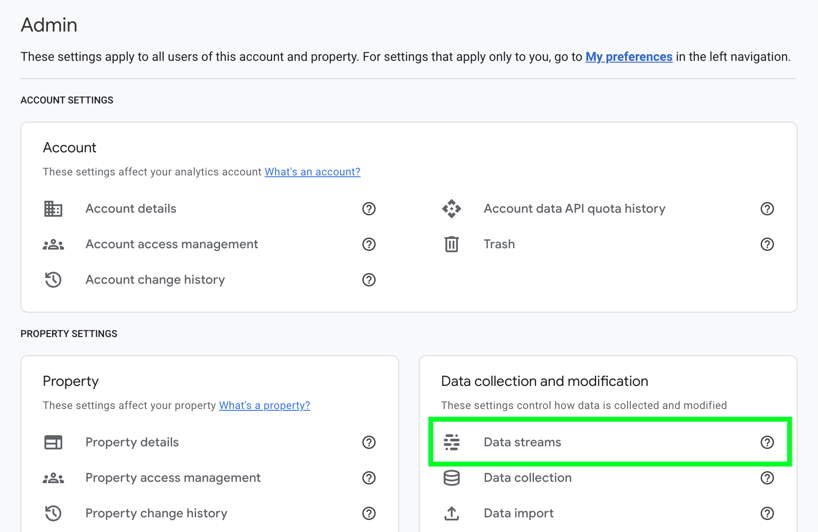The width and height of the screenshot is (818, 532).
Task: Open help for Property details
Action: click(x=369, y=442)
